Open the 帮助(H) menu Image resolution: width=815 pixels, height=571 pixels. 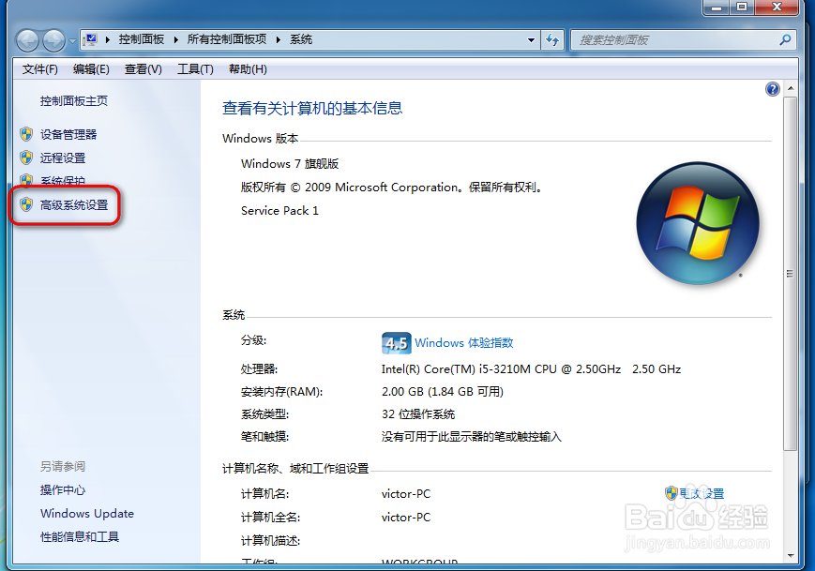point(248,69)
